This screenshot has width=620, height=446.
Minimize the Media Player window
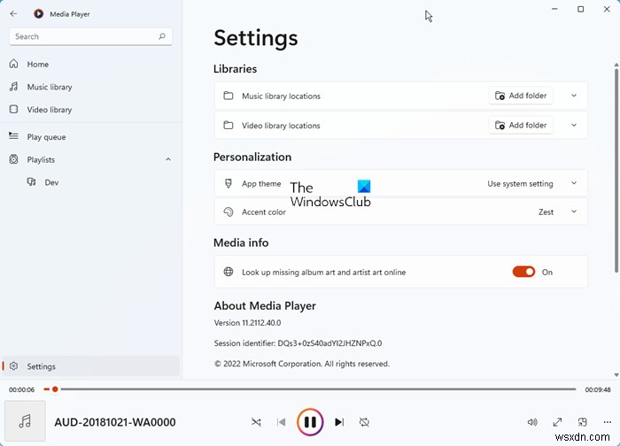[554, 9]
